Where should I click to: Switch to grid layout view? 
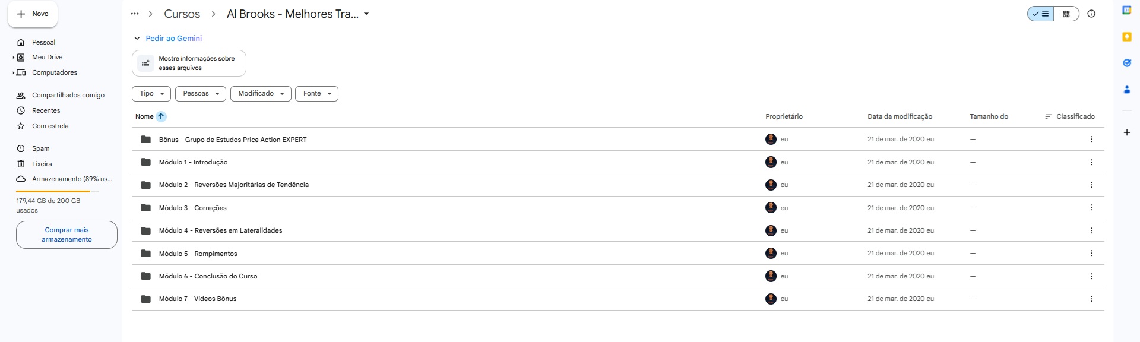(1066, 14)
